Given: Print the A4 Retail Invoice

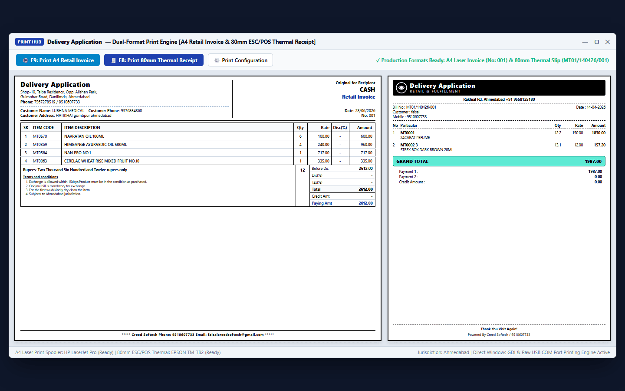Looking at the screenshot, I should coord(58,60).
